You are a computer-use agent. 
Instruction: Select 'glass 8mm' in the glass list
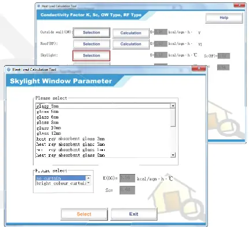pyautogui.click(x=103, y=122)
